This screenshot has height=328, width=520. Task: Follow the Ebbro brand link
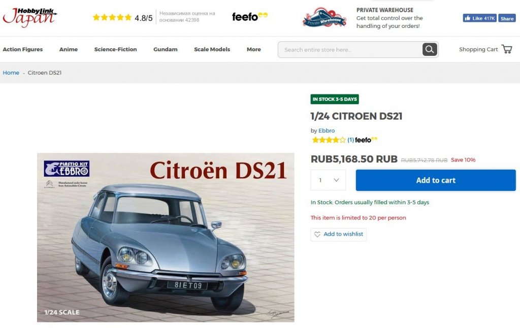(x=327, y=130)
